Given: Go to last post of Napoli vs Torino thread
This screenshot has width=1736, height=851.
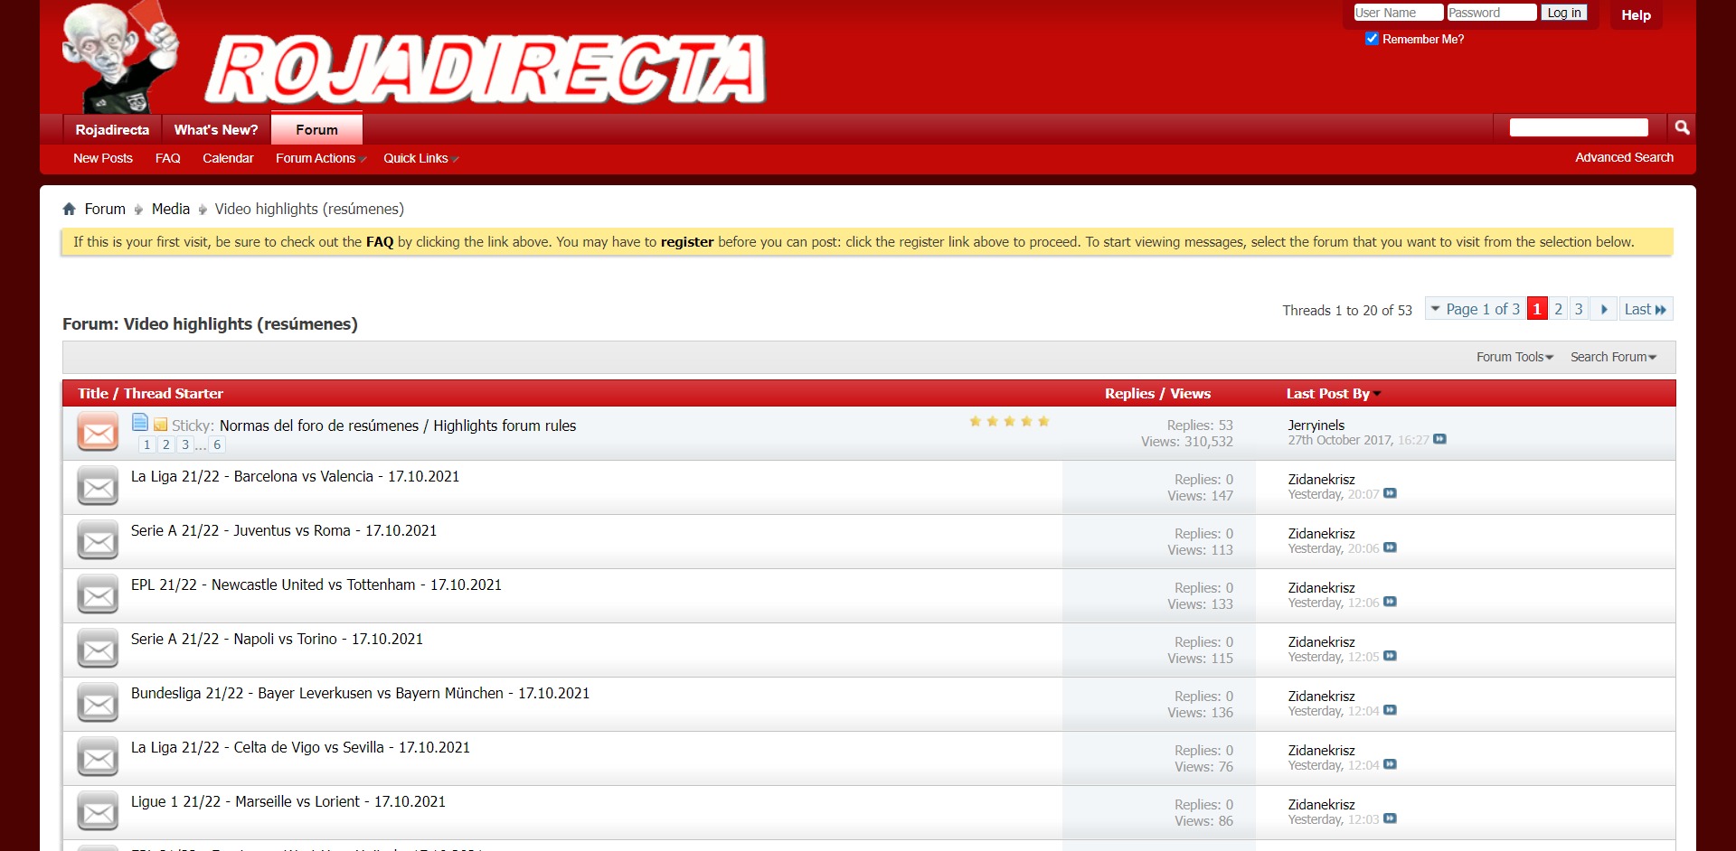Looking at the screenshot, I should click(x=1390, y=657).
